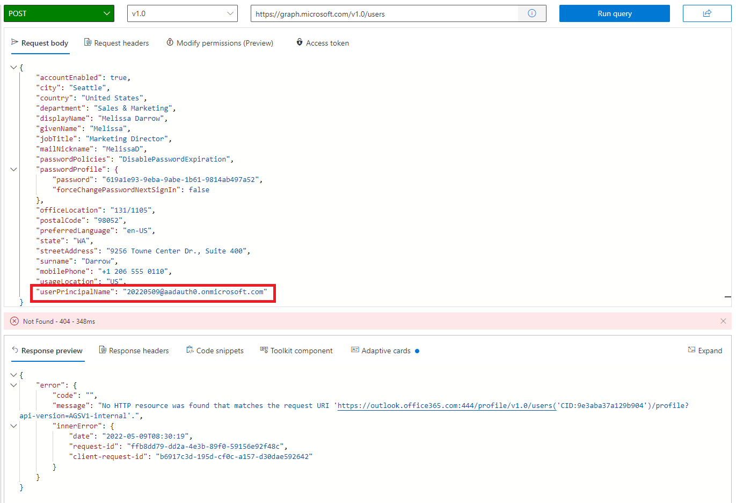Click the Expand panel icon

pos(691,350)
